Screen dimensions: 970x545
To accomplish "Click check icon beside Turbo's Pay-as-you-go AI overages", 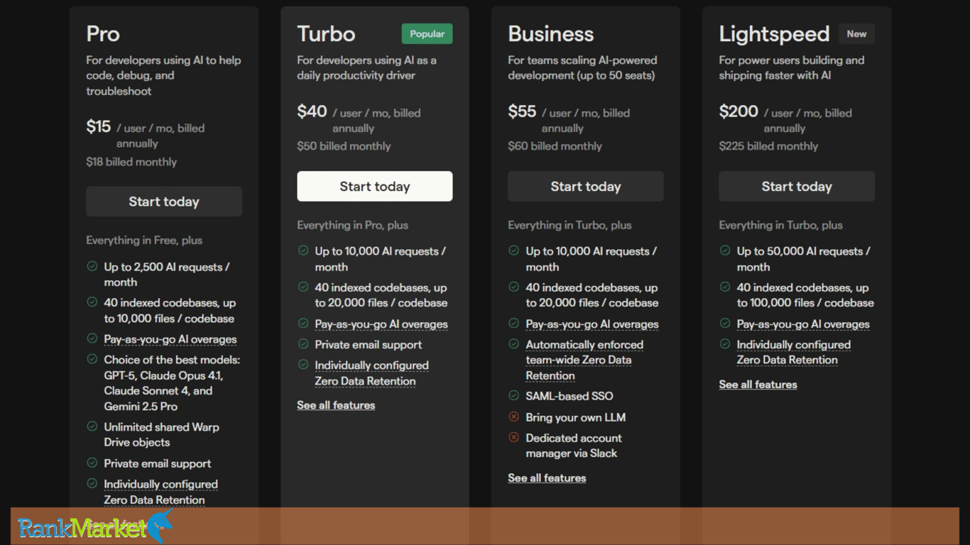I will [x=303, y=324].
